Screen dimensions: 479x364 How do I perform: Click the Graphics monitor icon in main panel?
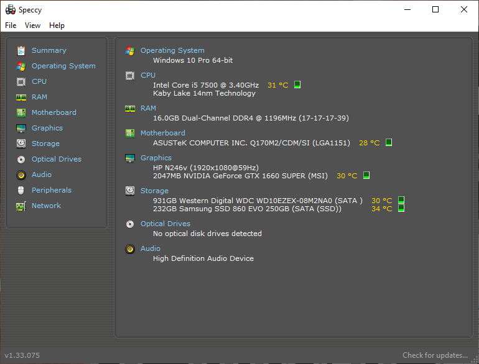click(130, 158)
